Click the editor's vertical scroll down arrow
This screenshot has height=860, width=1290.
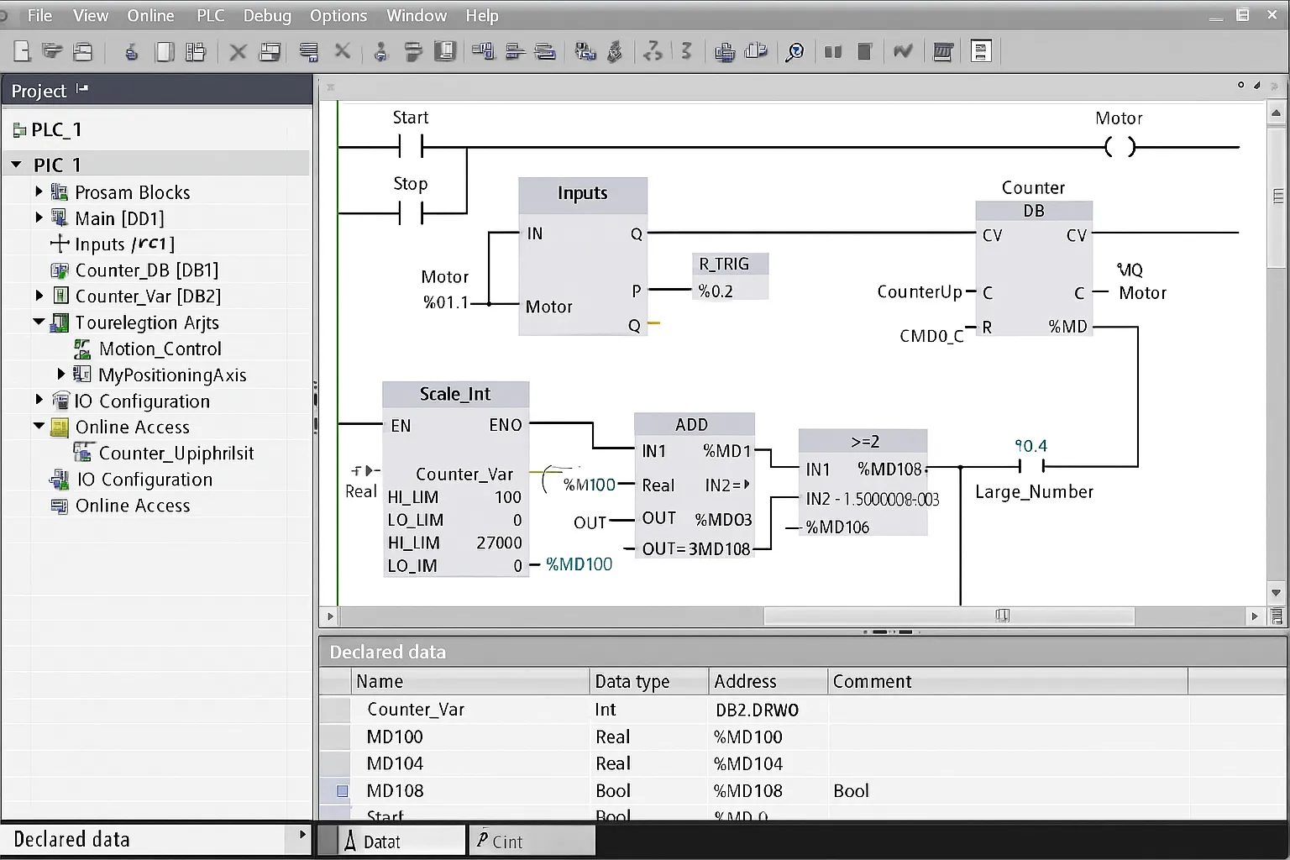click(1276, 592)
